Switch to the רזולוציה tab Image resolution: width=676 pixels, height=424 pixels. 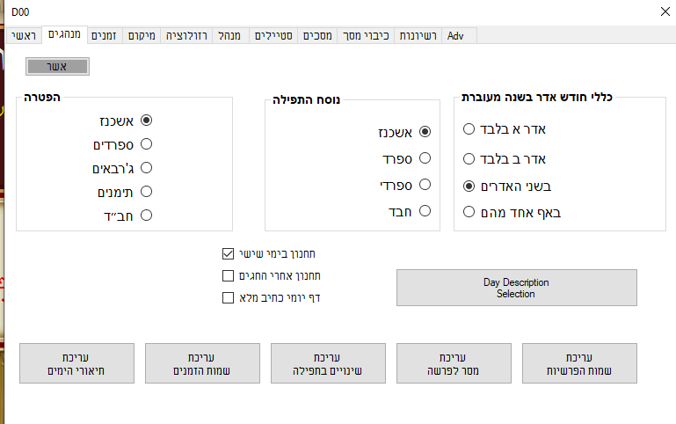[185, 36]
